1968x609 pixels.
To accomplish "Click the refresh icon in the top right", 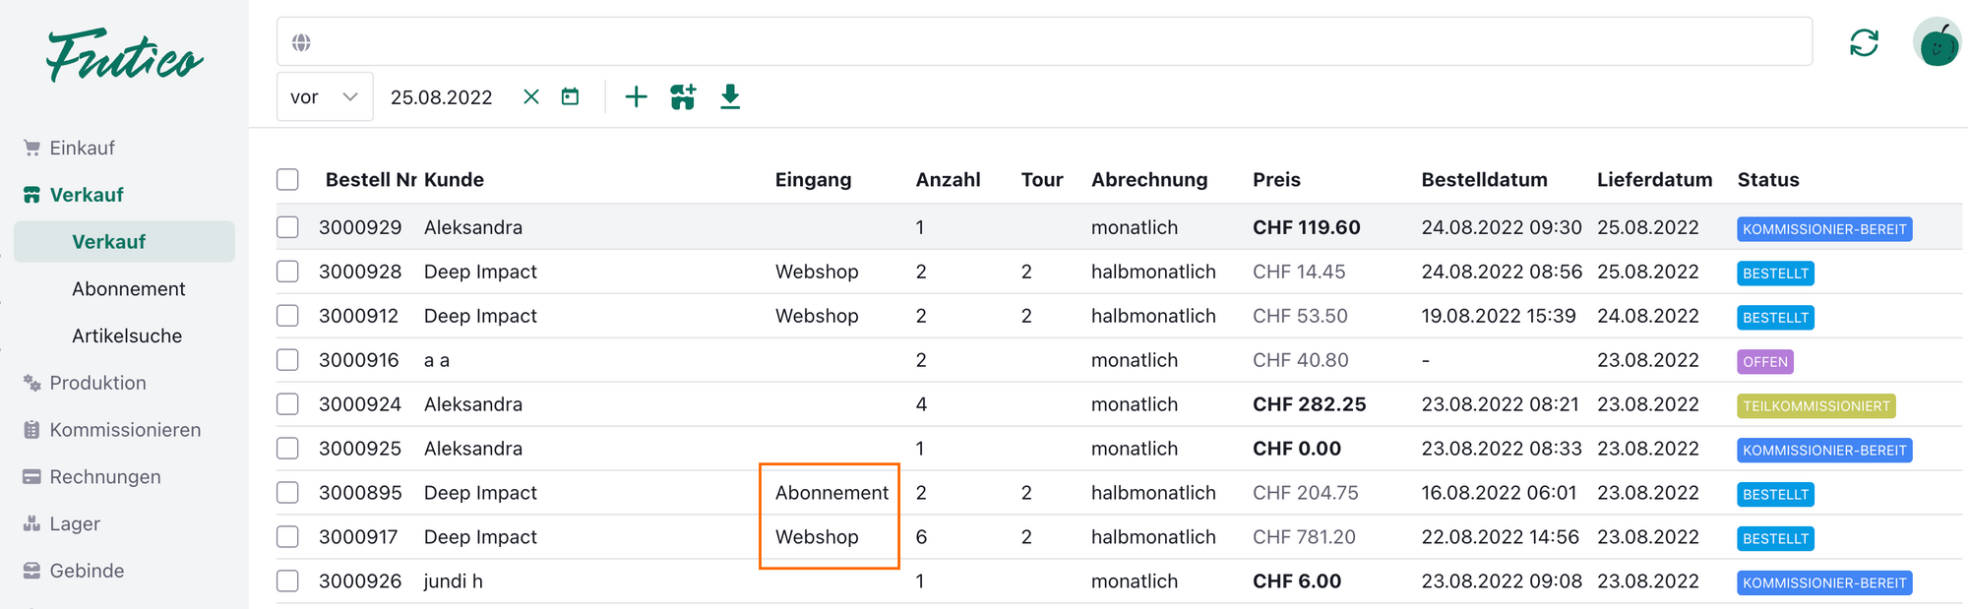I will [1864, 43].
